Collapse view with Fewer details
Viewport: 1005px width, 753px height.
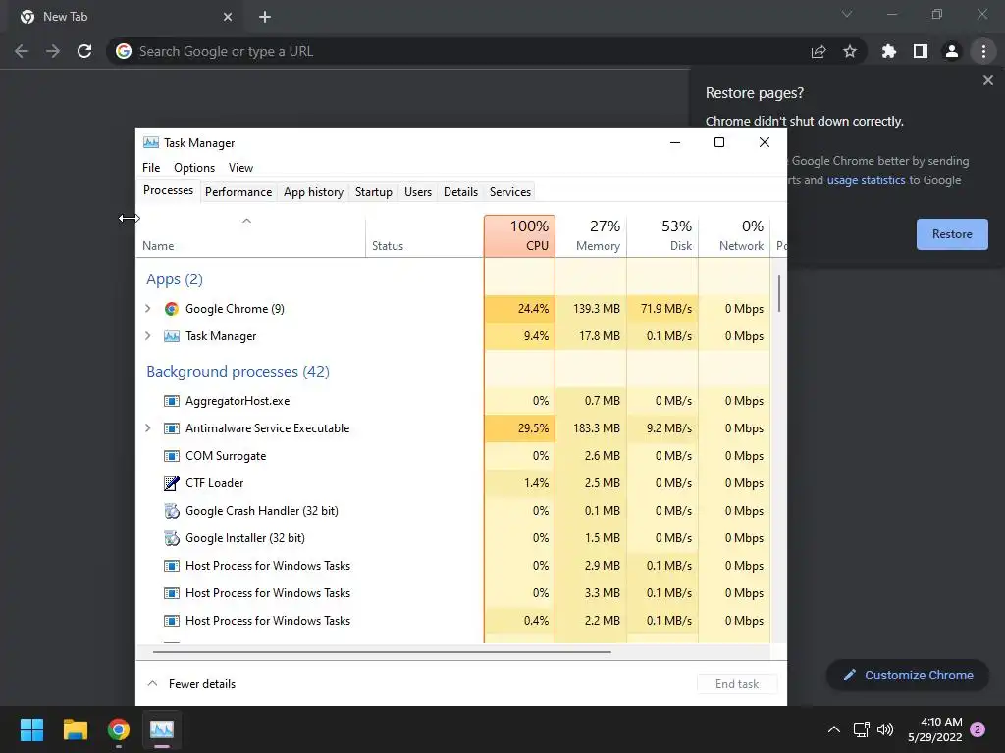coord(191,683)
